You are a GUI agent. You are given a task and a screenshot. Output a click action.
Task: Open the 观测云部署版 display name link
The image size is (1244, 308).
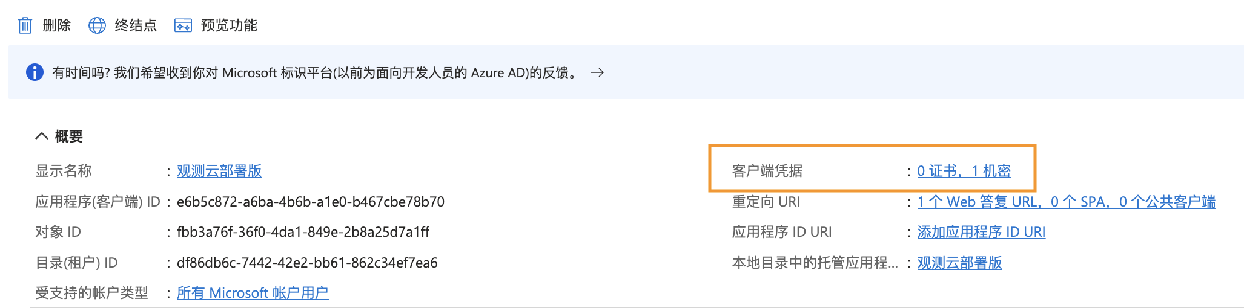pos(219,171)
